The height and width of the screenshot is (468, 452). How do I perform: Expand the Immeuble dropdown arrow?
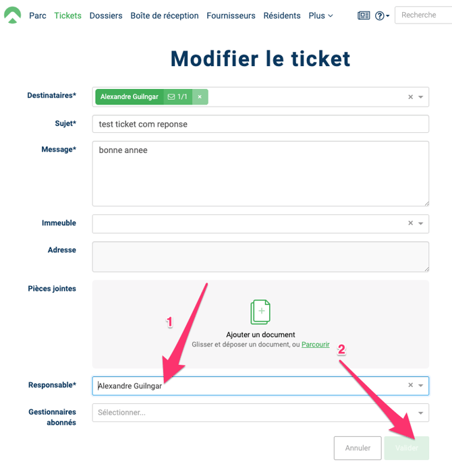(421, 223)
